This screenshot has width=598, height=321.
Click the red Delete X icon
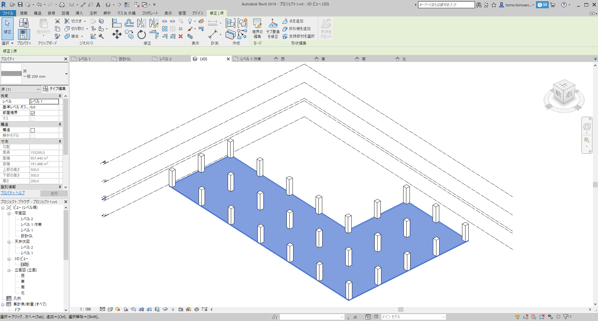(181, 36)
